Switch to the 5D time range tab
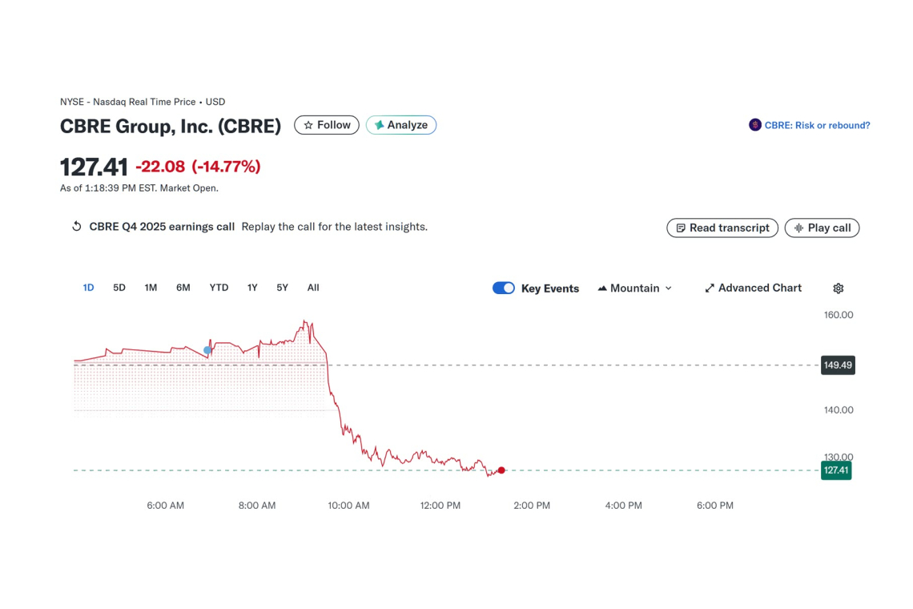913x609 pixels. pos(119,287)
